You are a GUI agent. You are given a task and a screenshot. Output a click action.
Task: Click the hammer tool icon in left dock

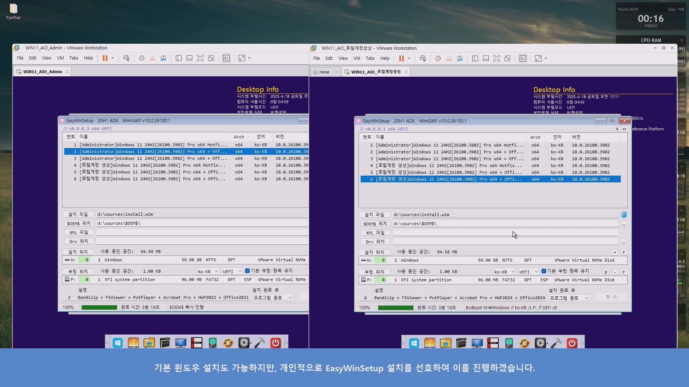pos(259,343)
